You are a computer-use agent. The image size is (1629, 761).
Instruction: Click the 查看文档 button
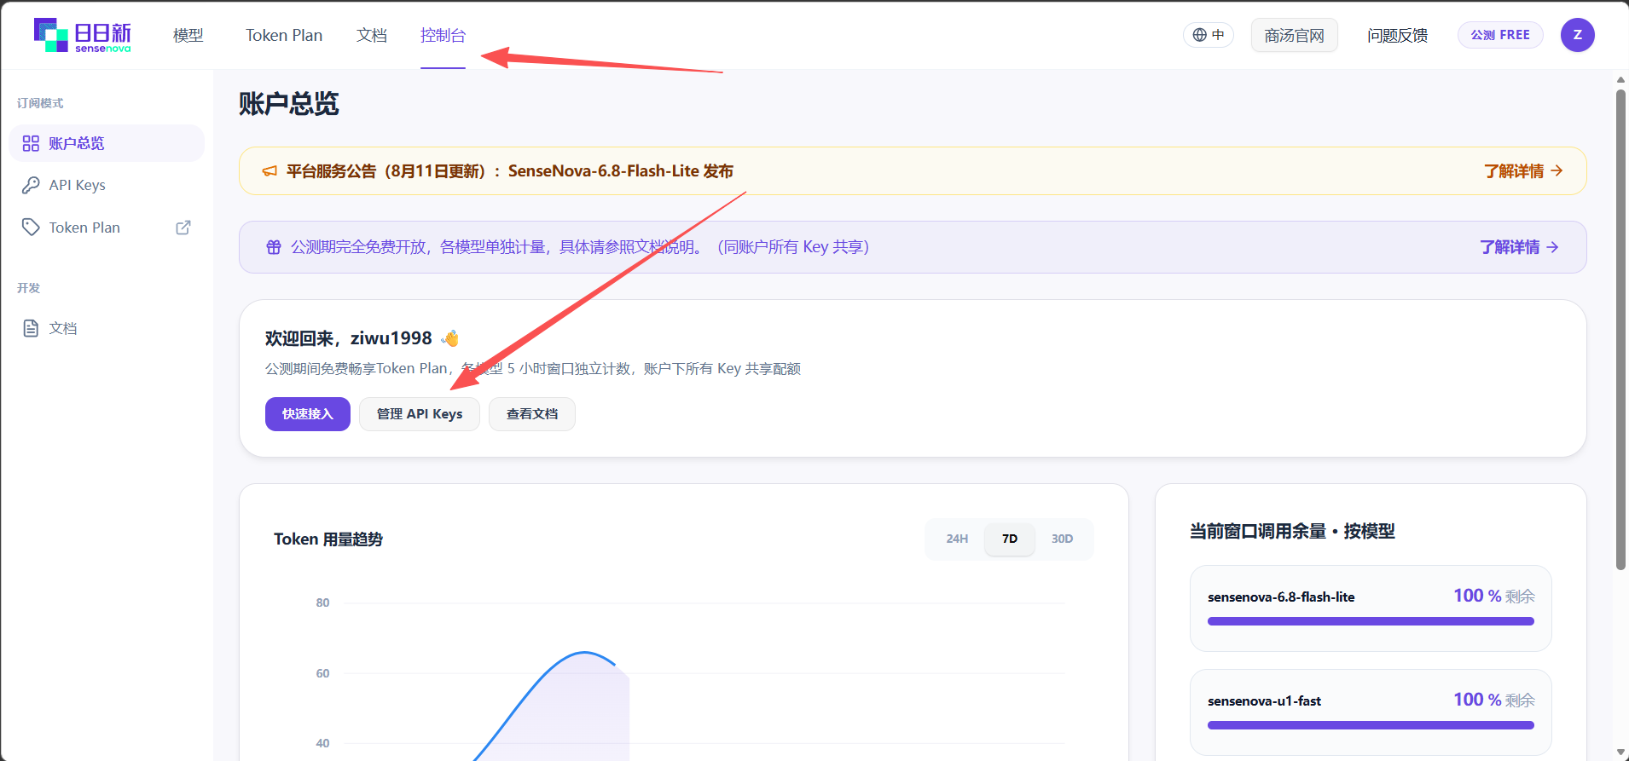click(532, 414)
